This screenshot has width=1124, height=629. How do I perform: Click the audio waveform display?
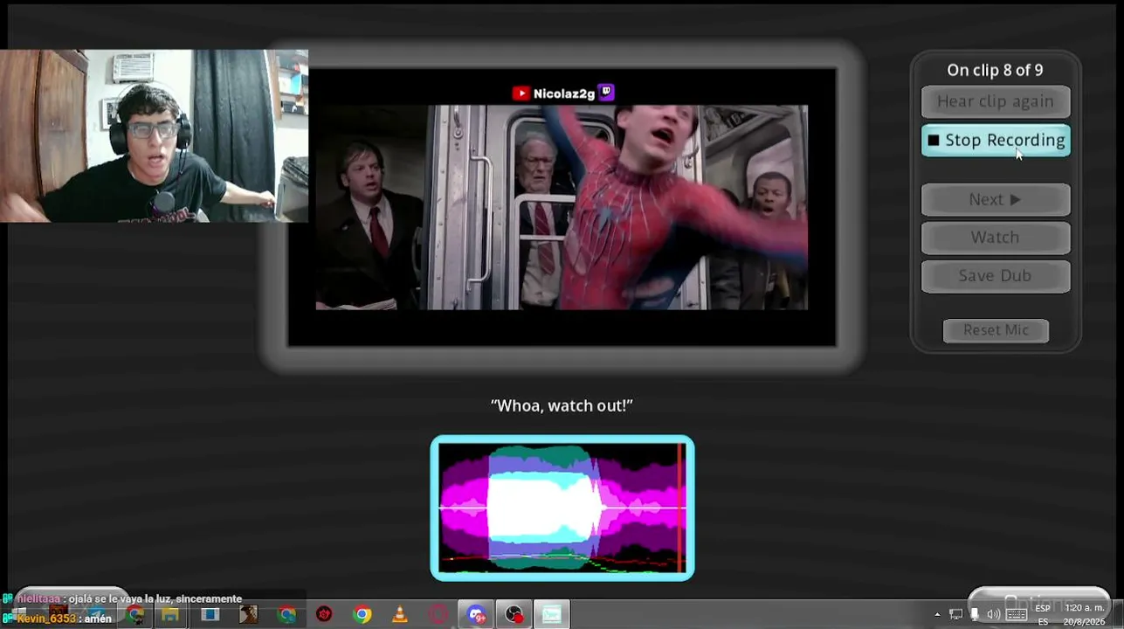click(x=562, y=508)
